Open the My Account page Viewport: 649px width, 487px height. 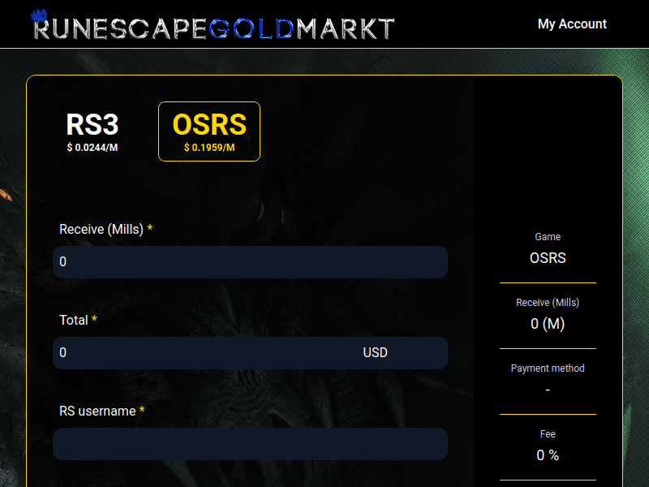pyautogui.click(x=572, y=24)
